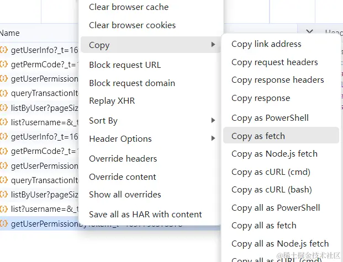This screenshot has width=343, height=262.
Task: Expand the Sort By submenu
Action: (x=150, y=120)
